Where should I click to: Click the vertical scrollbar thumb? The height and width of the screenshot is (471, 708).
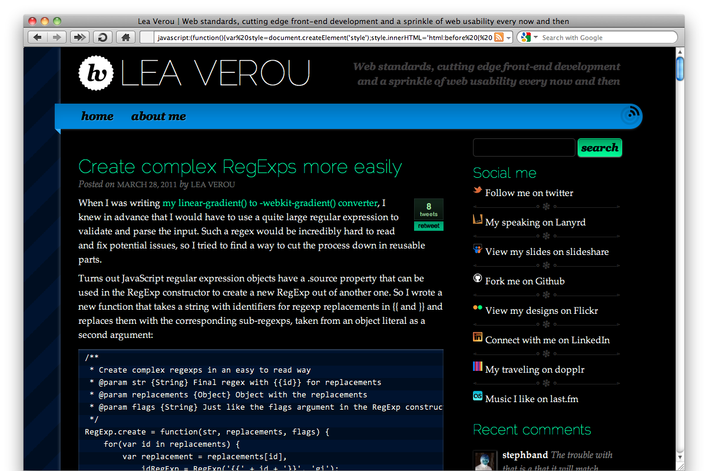[680, 68]
